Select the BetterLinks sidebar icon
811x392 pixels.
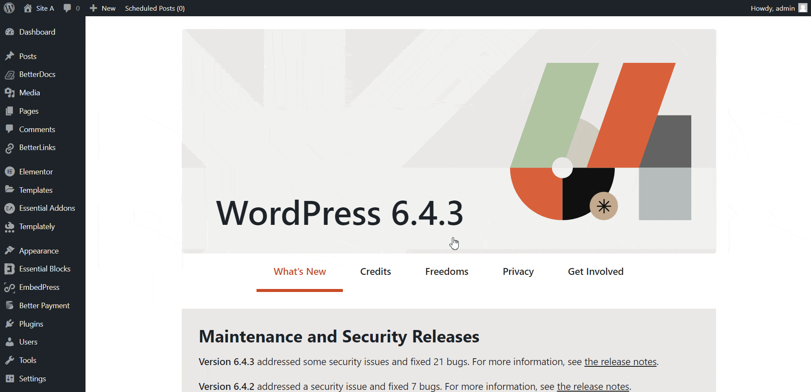coord(10,147)
